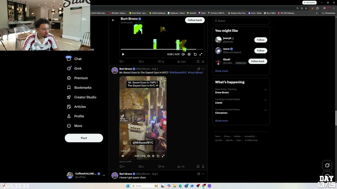Click the X search field
The height and width of the screenshot is (189, 337).
click(x=241, y=21)
